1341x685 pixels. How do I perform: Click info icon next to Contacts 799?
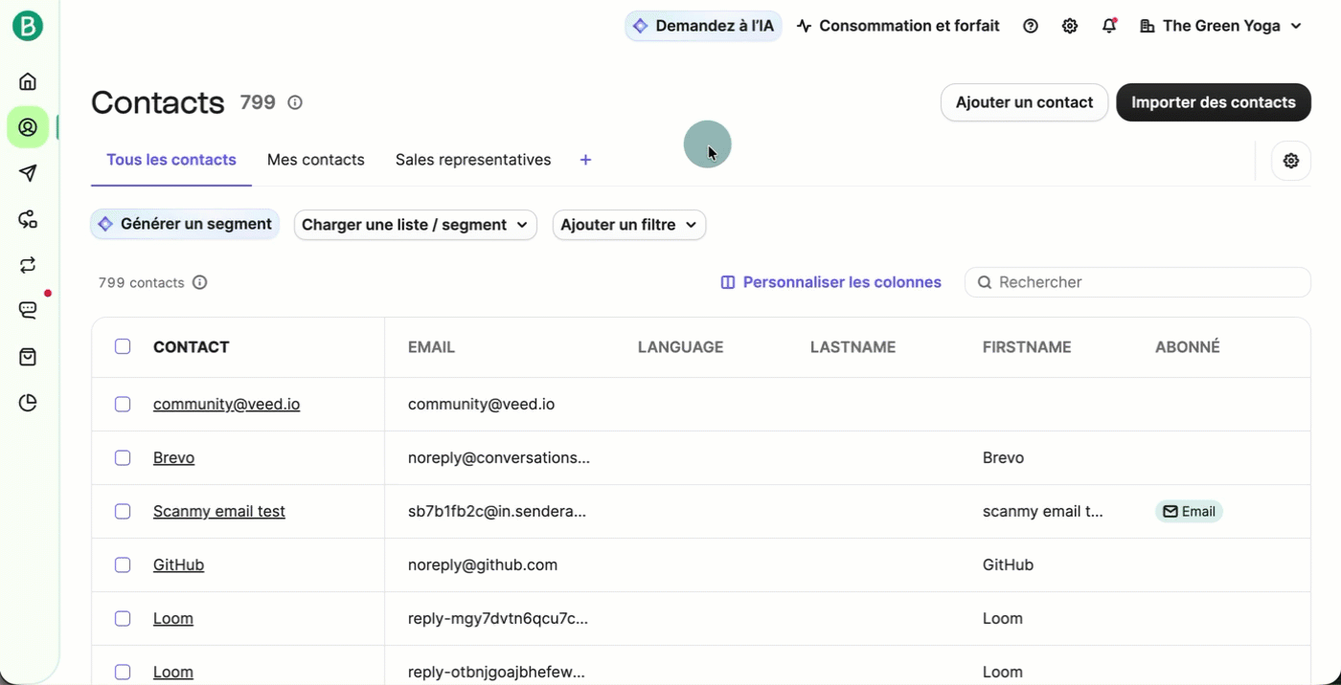[295, 102]
